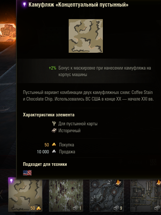Select the desert camouflage tile priced 50 gold

click(25, 196)
